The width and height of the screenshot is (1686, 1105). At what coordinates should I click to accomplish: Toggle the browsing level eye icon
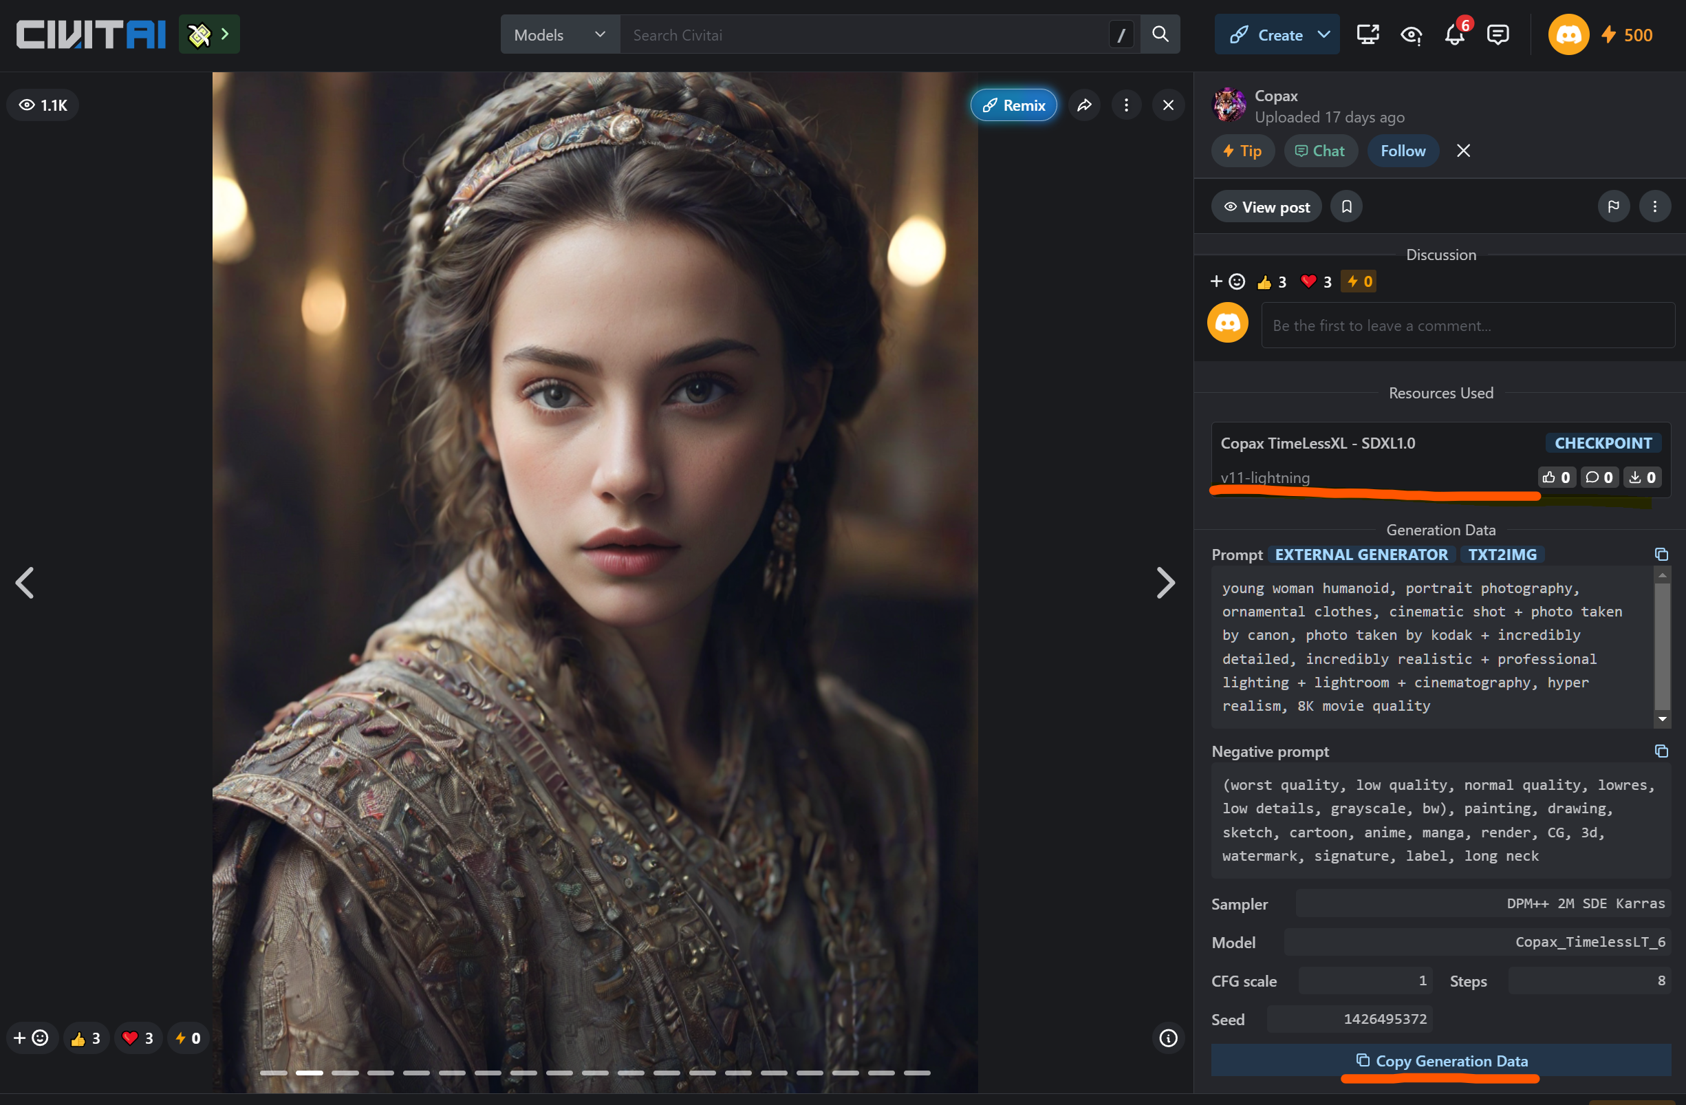1410,34
